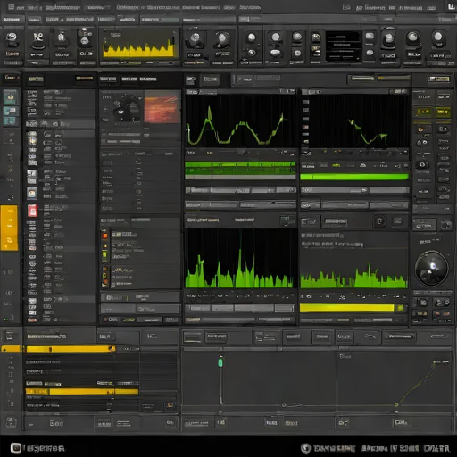Open the red-orange thumbnail image
Image resolution: width=457 pixels, height=457 pixels.
click(162, 107)
